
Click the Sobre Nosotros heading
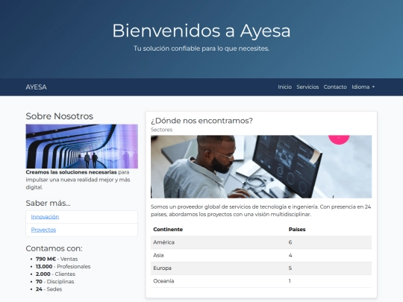pos(60,116)
